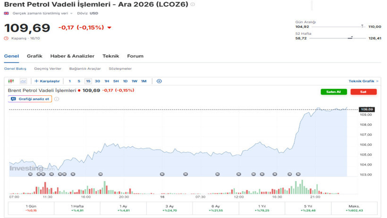Select the 5H interval
This screenshot has width=387, height=218.
tap(116, 81)
